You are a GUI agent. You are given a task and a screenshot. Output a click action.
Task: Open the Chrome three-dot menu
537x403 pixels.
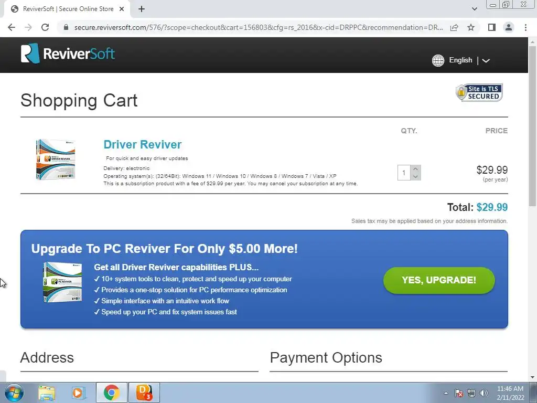click(x=525, y=27)
